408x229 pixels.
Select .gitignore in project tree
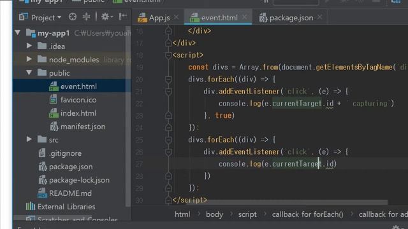pyautogui.click(x=65, y=153)
